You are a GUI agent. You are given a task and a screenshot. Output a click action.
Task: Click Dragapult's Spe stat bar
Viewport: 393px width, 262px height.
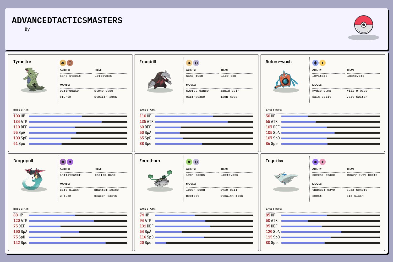[x=78, y=243]
